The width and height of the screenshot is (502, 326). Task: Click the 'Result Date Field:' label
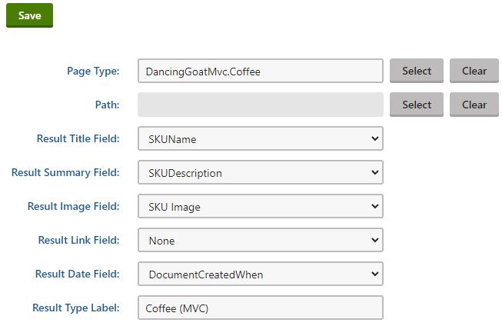77,274
